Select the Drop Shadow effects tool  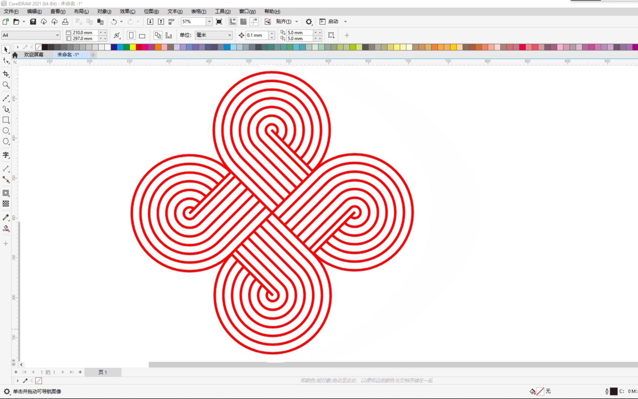click(x=6, y=193)
